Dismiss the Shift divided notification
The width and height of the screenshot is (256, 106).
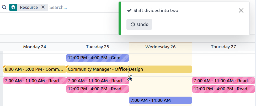pos(241,10)
